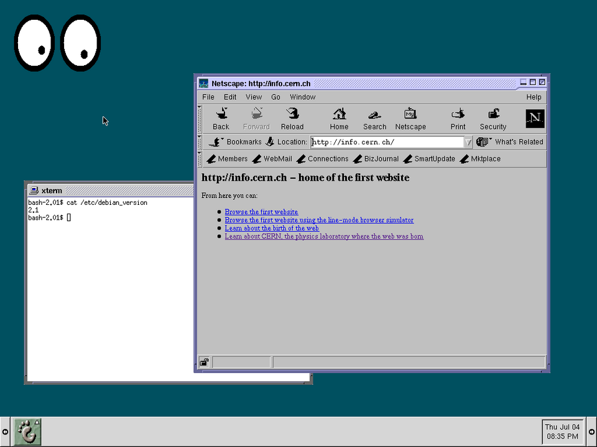Open Security info toolbar button

(493, 119)
